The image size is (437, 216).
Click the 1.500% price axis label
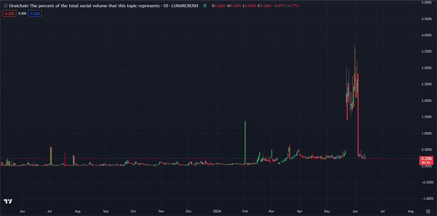426,117
